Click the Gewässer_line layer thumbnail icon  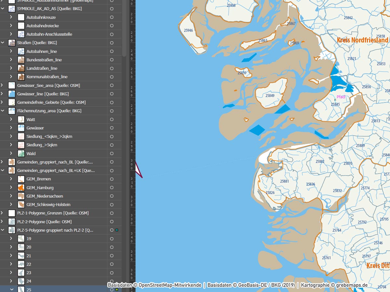point(12,94)
